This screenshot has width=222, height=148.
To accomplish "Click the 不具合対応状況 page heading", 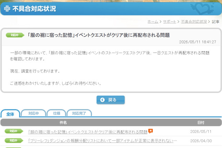I will coord(34,9).
